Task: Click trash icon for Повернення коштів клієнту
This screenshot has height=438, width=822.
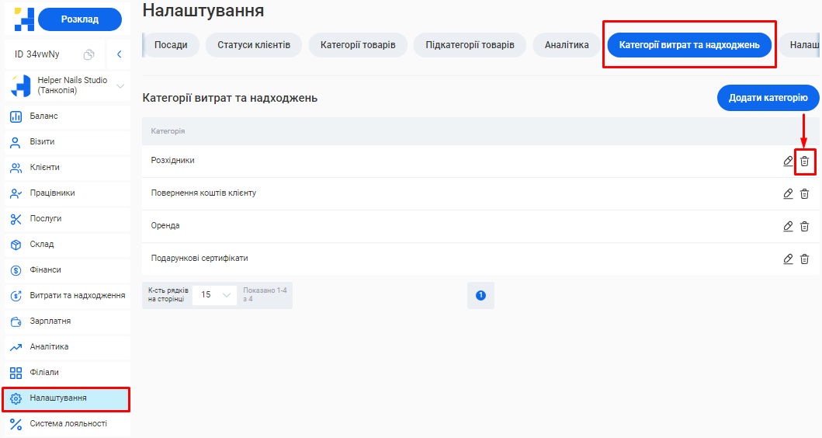Action: 804,193
